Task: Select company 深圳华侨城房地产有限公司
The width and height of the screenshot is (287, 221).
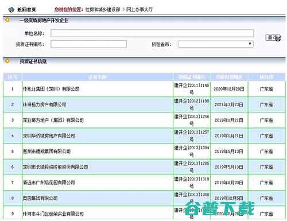Action: 49,135
